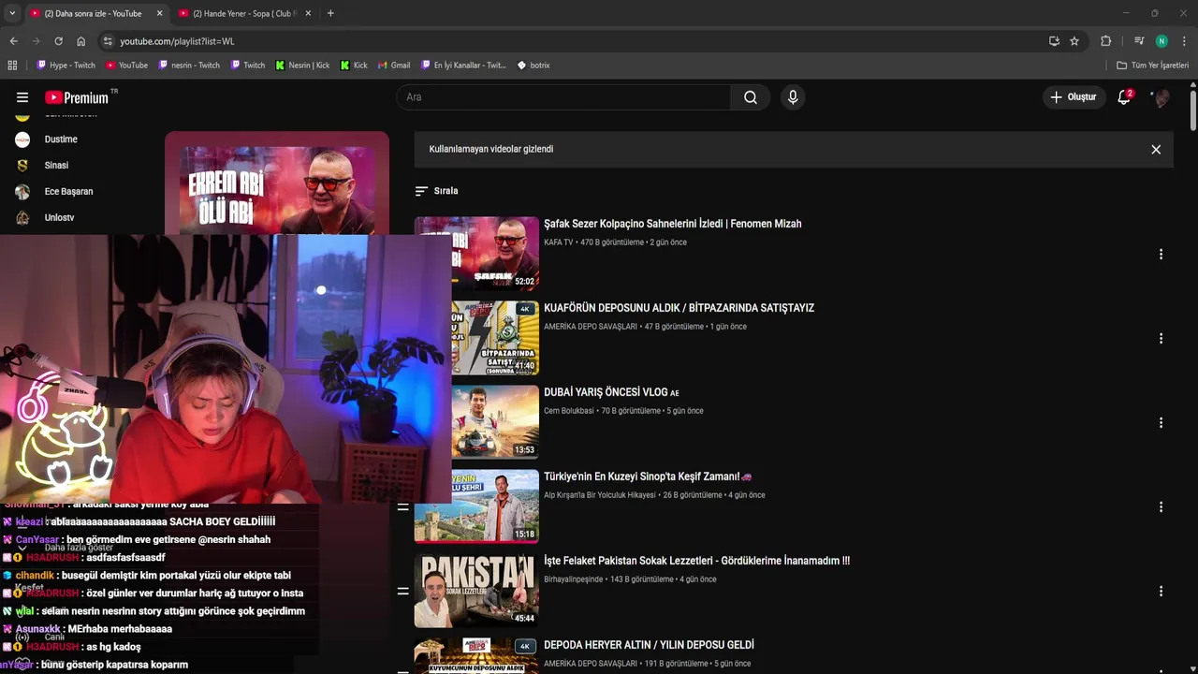Close the Hande Yener browser tab
The width and height of the screenshot is (1198, 674).
tap(307, 13)
